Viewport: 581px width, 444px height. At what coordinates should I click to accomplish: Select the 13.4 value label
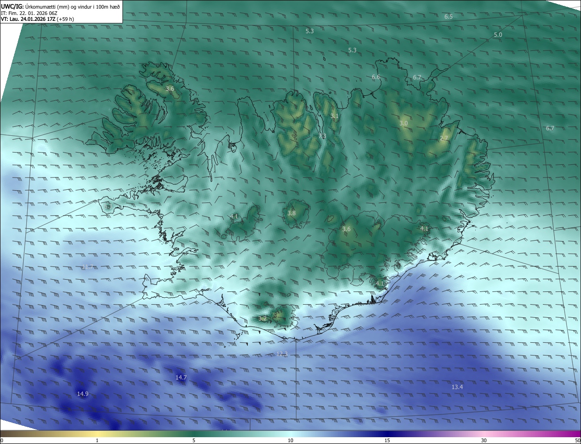tap(457, 387)
